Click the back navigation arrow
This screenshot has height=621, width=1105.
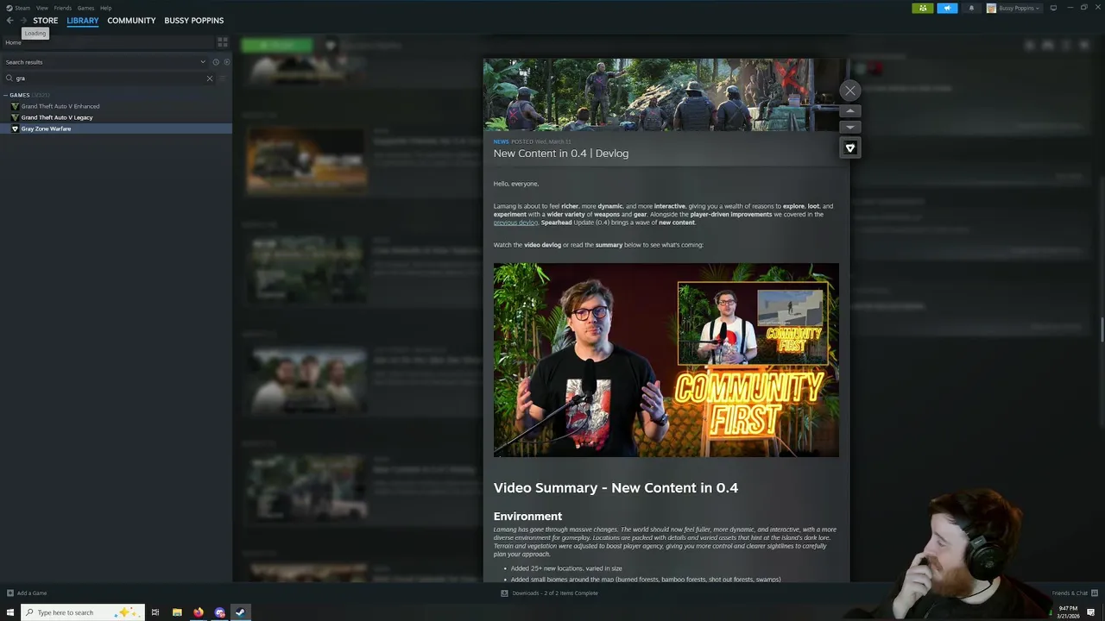[x=10, y=21]
